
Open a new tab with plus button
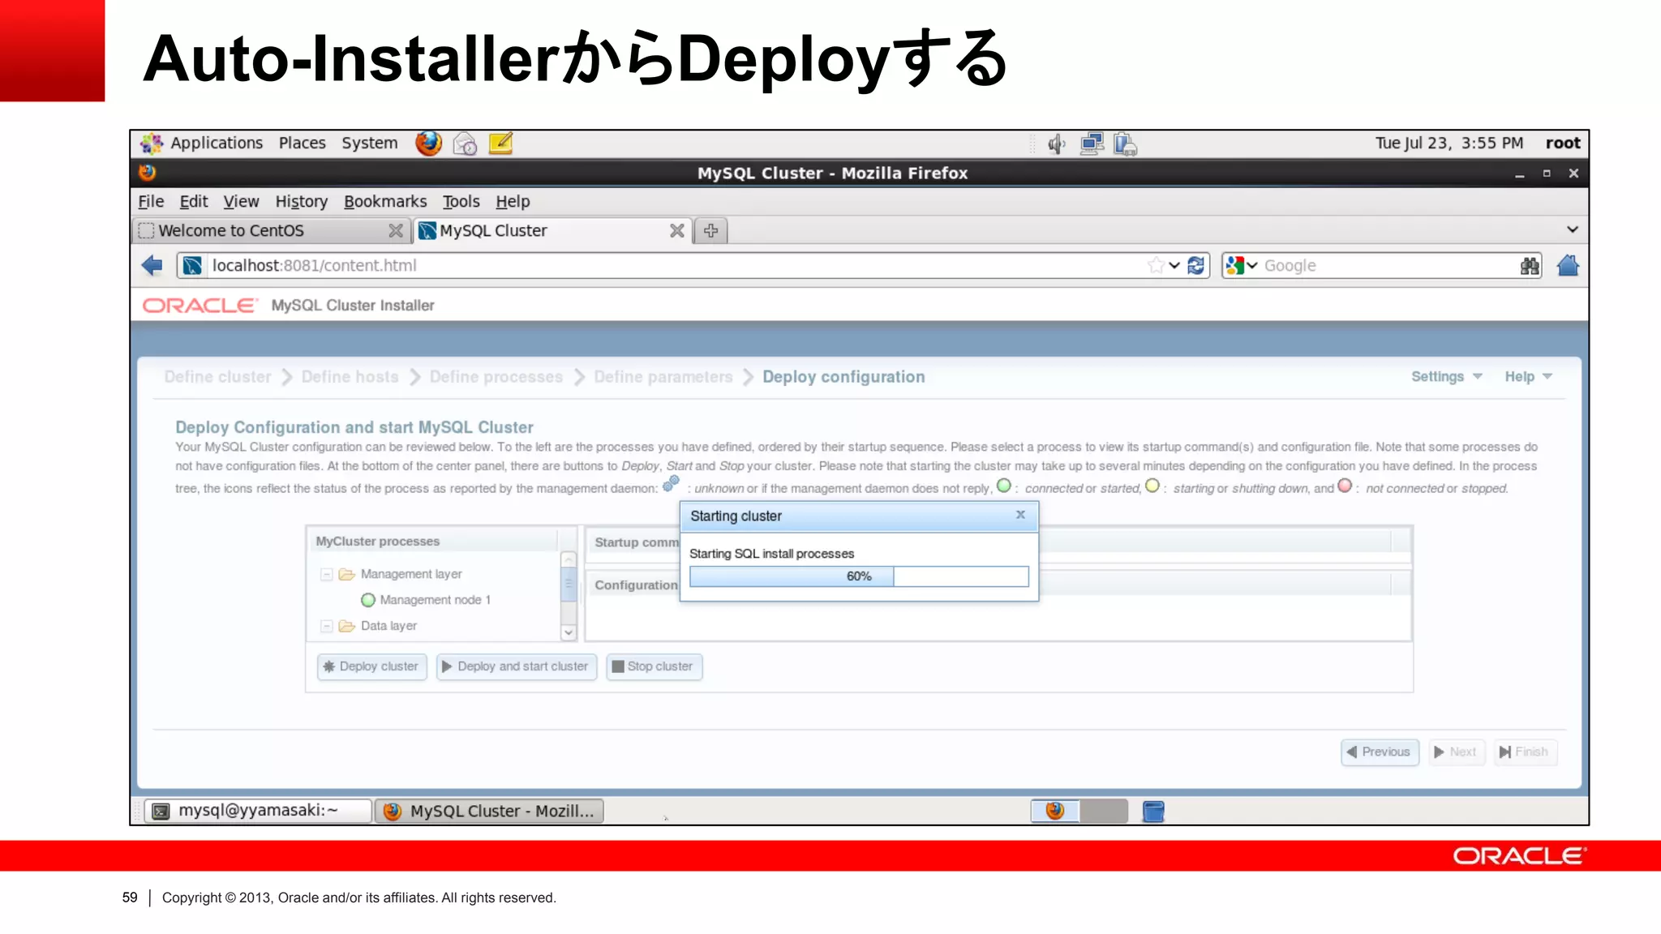[x=711, y=231]
